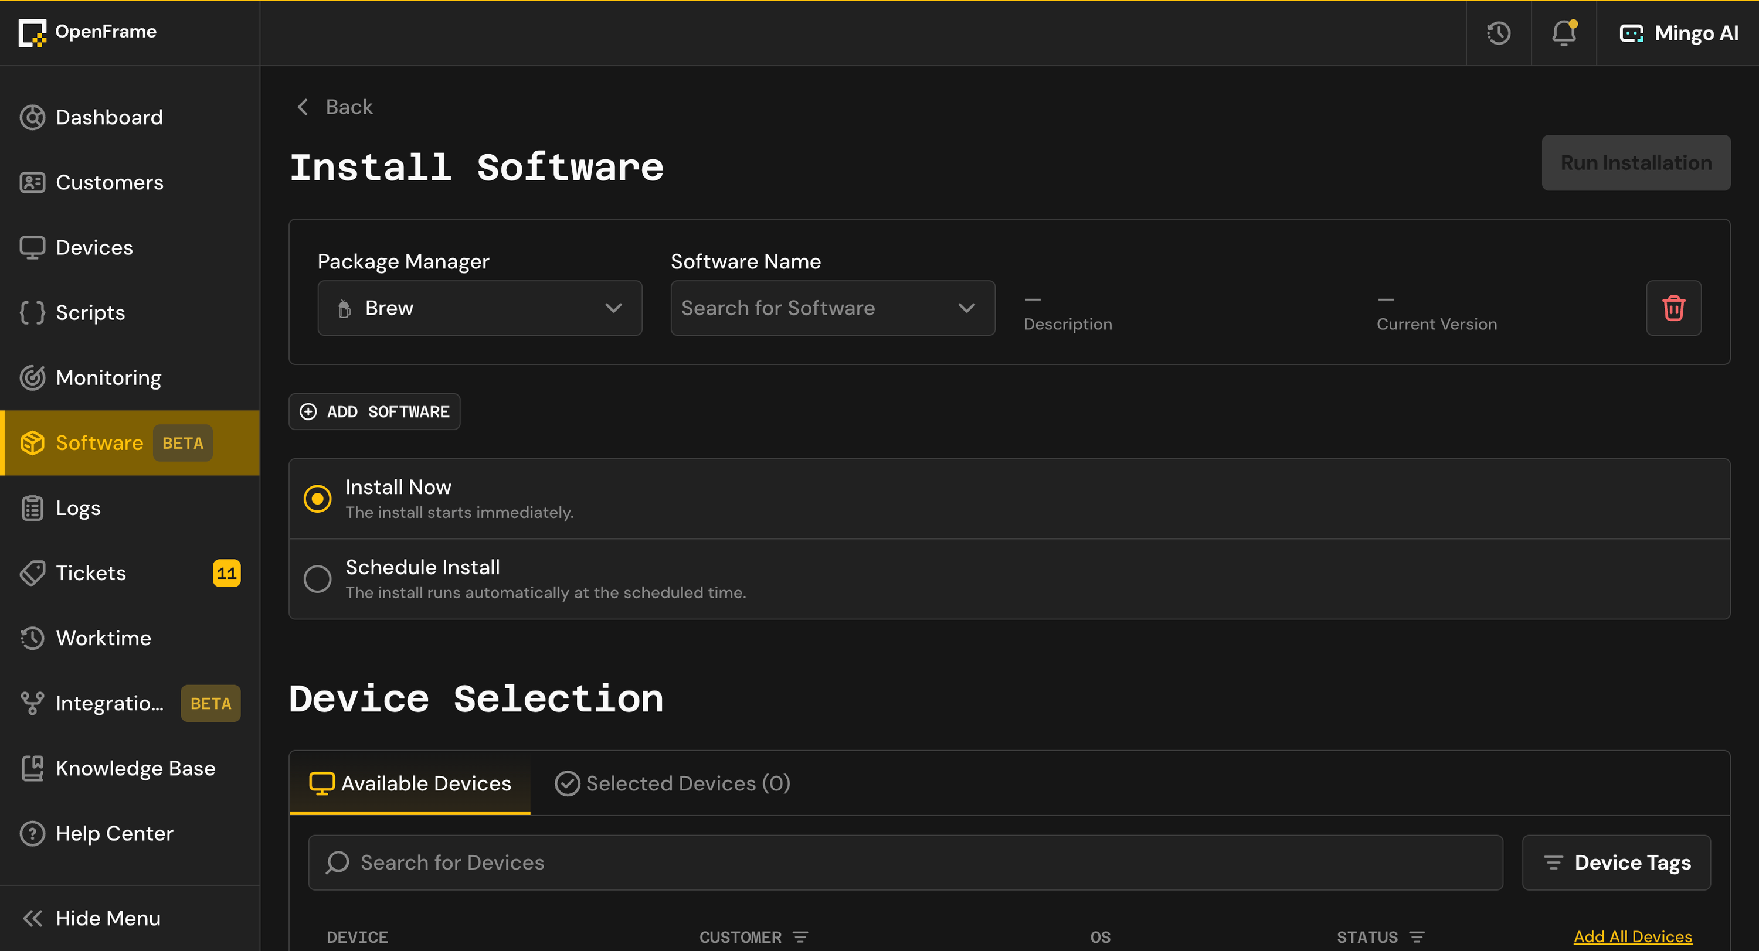Open Customers section
The width and height of the screenshot is (1759, 951).
click(x=130, y=182)
